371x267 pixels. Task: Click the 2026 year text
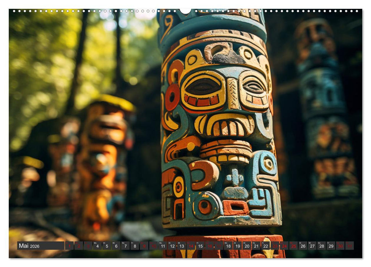(x=35, y=246)
